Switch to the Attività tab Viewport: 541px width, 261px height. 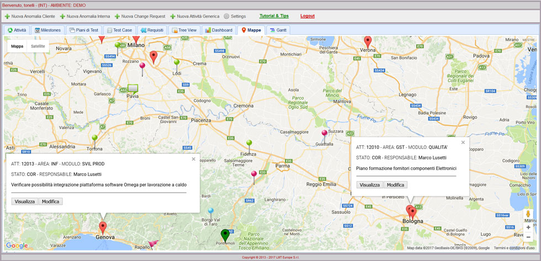pos(17,30)
